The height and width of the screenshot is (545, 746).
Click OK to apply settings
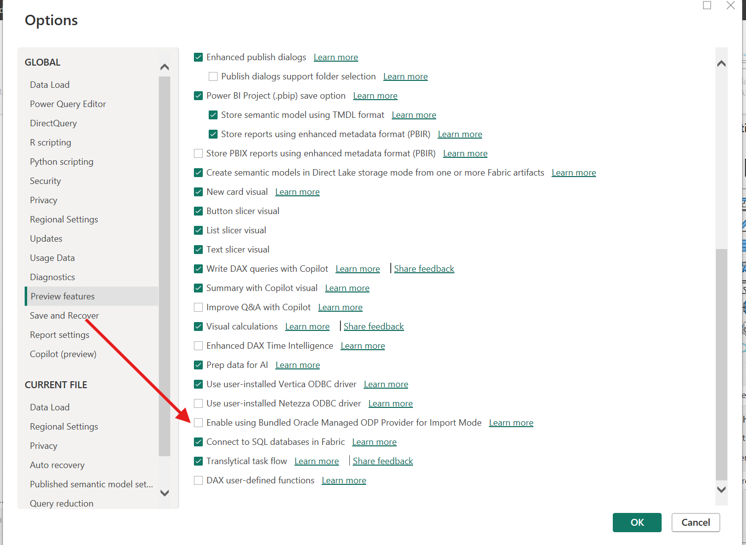637,522
